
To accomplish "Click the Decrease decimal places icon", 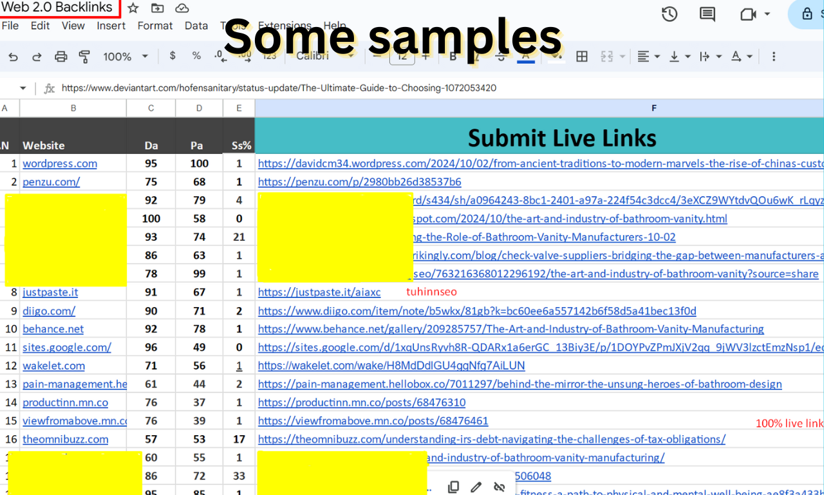I will tap(220, 56).
